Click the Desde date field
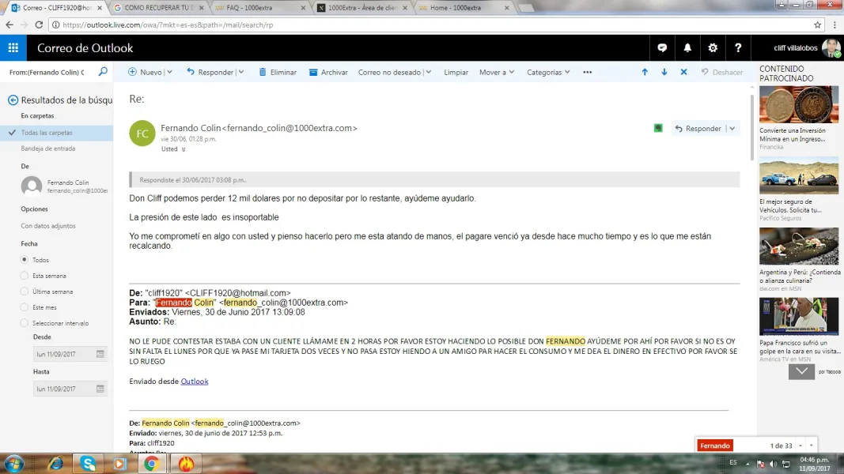The height and width of the screenshot is (474, 844). coord(70,354)
